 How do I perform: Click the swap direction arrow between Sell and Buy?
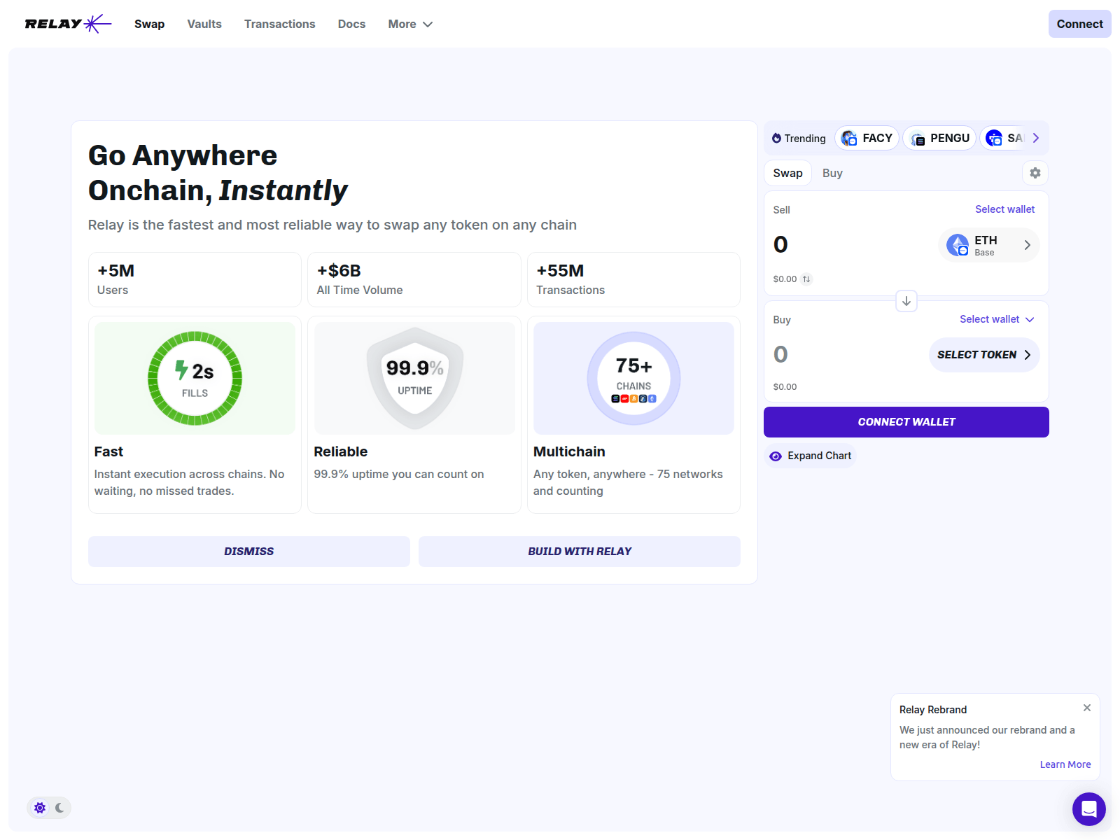(906, 301)
